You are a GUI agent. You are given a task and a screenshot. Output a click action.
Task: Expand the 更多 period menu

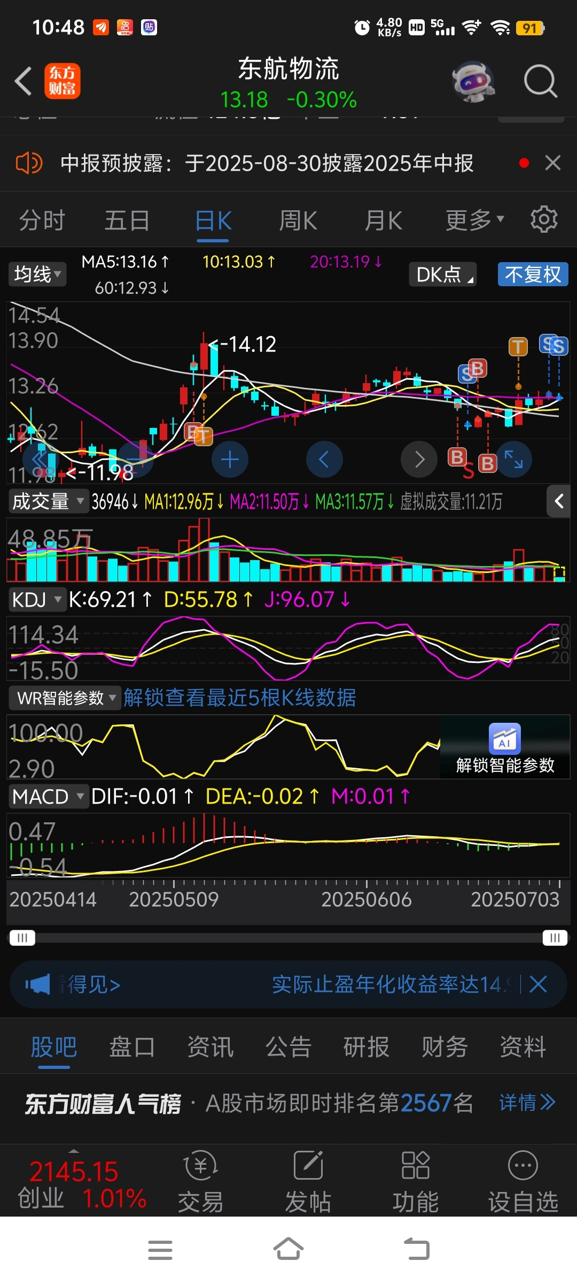click(475, 220)
